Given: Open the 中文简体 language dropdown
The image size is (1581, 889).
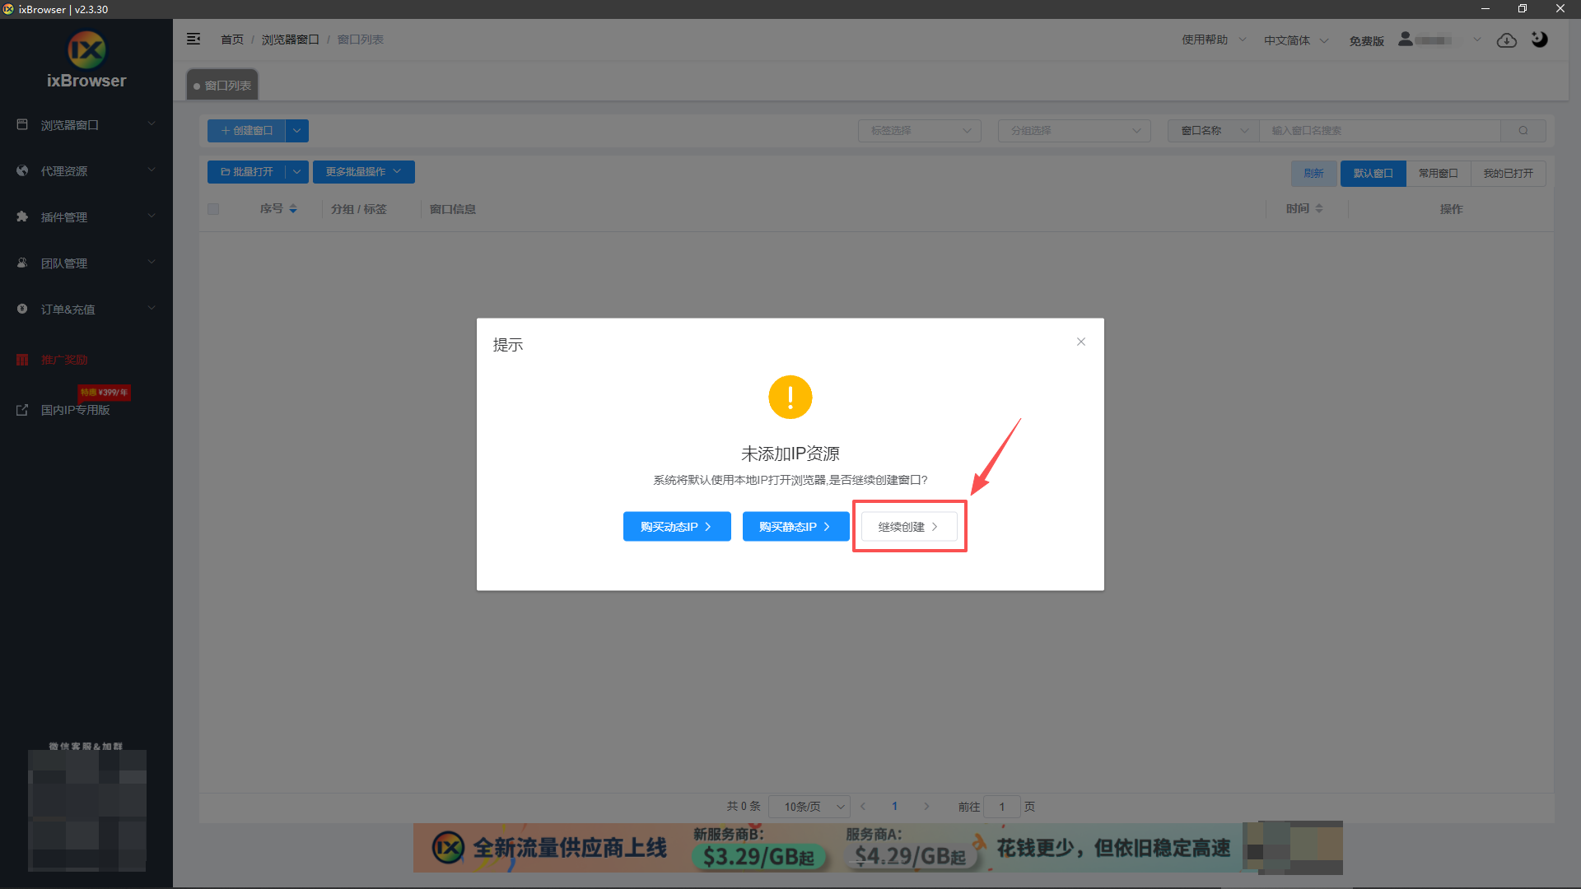Looking at the screenshot, I should [1296, 40].
